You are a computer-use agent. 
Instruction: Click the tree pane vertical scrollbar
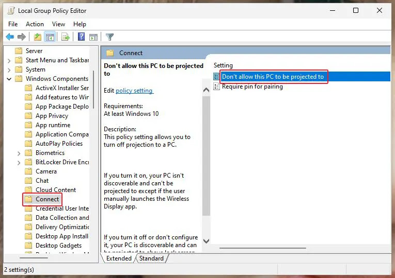pyautogui.click(x=93, y=90)
